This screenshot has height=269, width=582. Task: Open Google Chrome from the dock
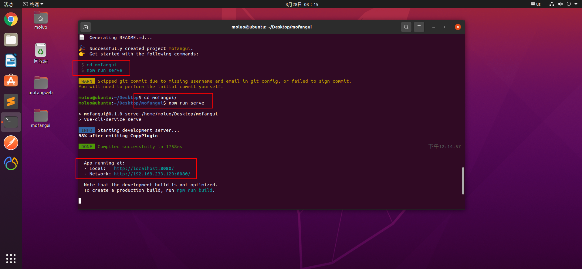click(11, 19)
